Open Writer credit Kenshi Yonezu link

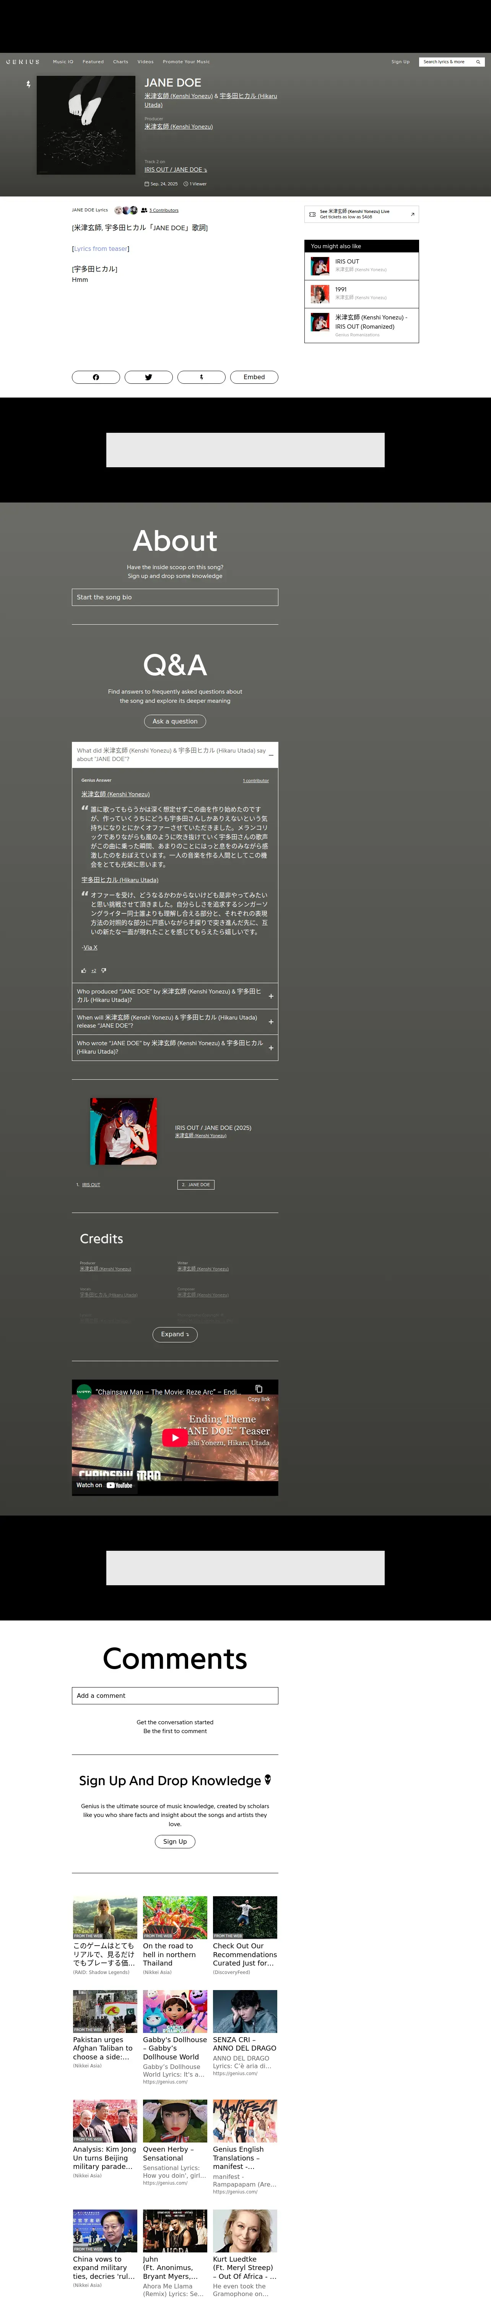click(x=203, y=1268)
